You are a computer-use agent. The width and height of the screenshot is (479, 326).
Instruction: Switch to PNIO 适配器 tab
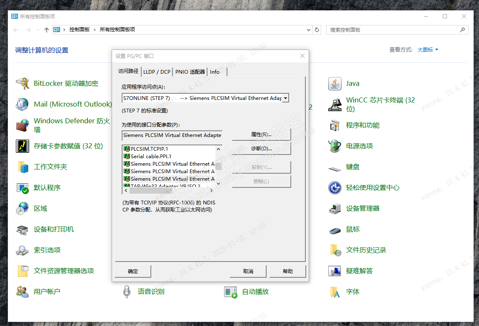(x=190, y=72)
